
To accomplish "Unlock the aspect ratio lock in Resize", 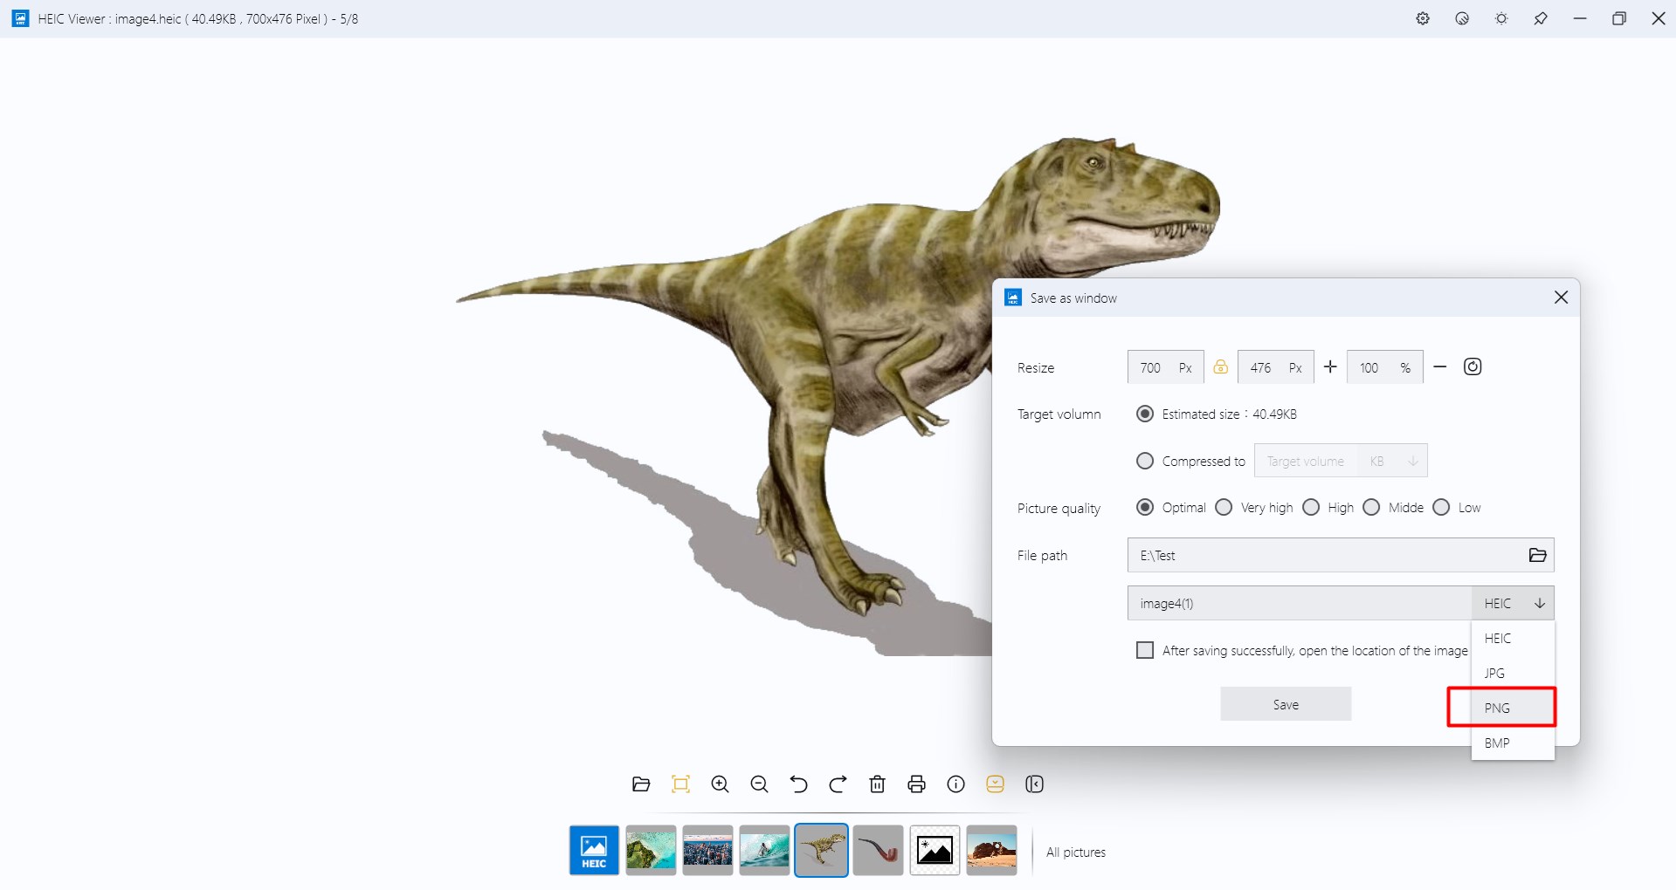I will tap(1220, 366).
